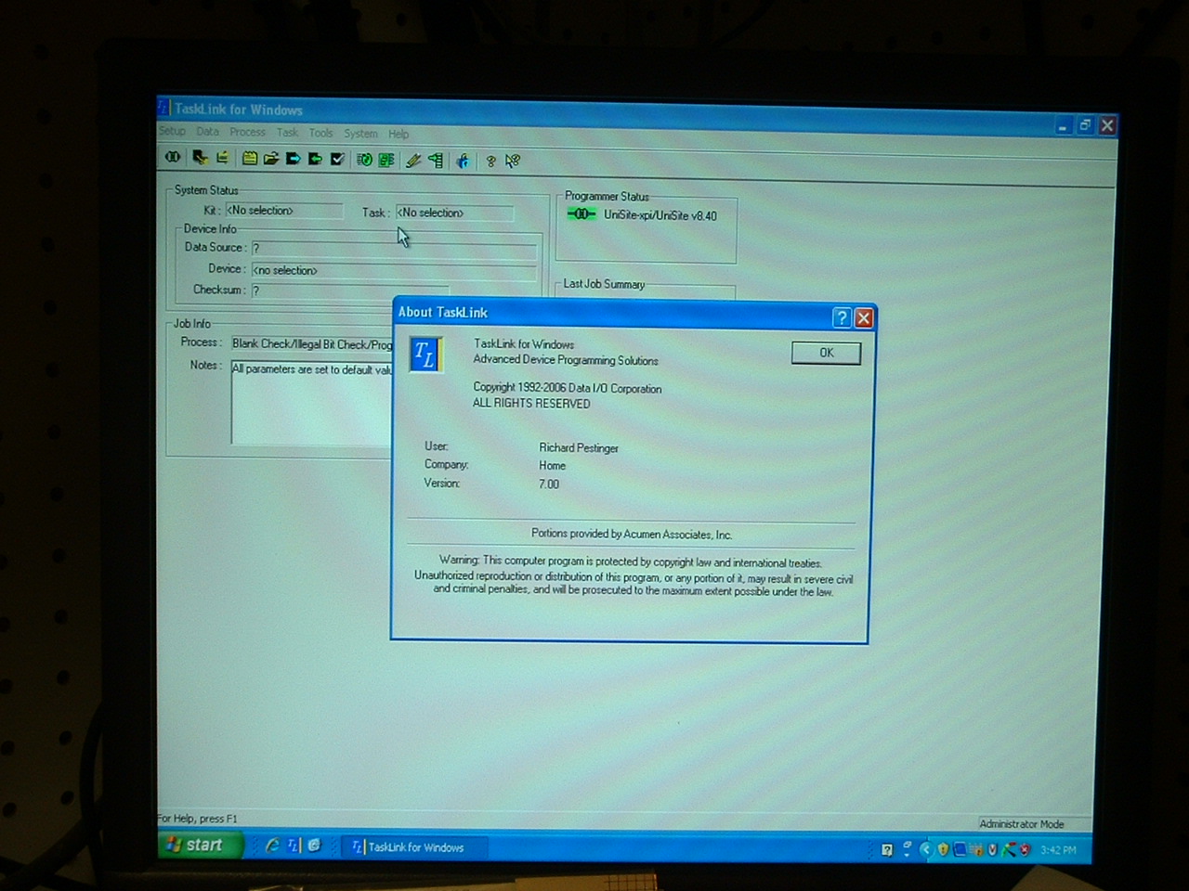
Task: Click the TL logo icon in About dialog
Action: click(425, 354)
